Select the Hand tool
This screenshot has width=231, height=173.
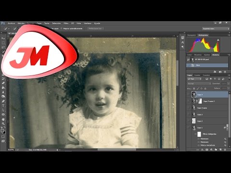(3, 119)
